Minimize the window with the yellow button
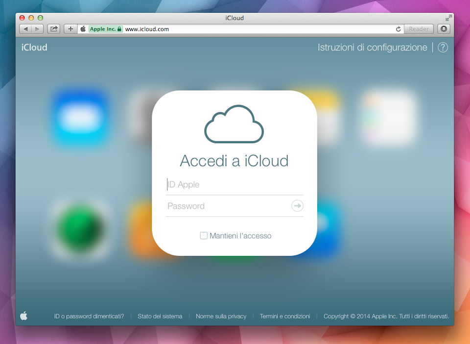Viewport: 470px width, 344px height. pos(31,18)
